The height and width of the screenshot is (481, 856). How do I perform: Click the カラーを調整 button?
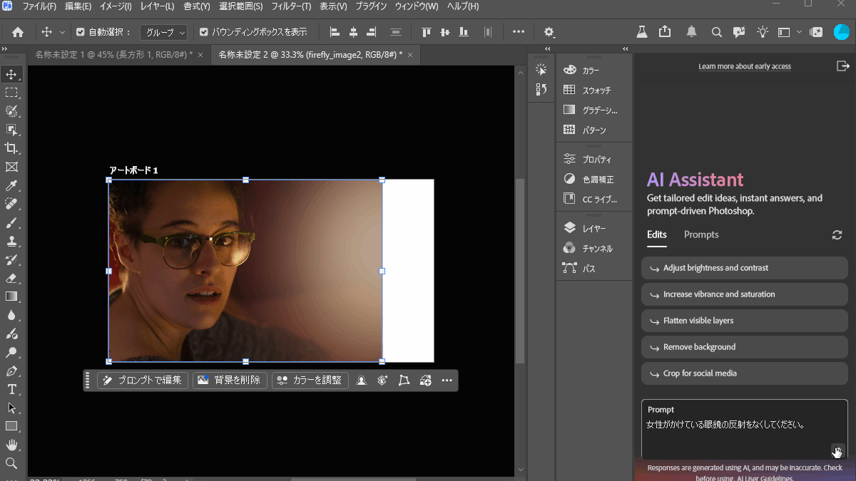click(310, 381)
